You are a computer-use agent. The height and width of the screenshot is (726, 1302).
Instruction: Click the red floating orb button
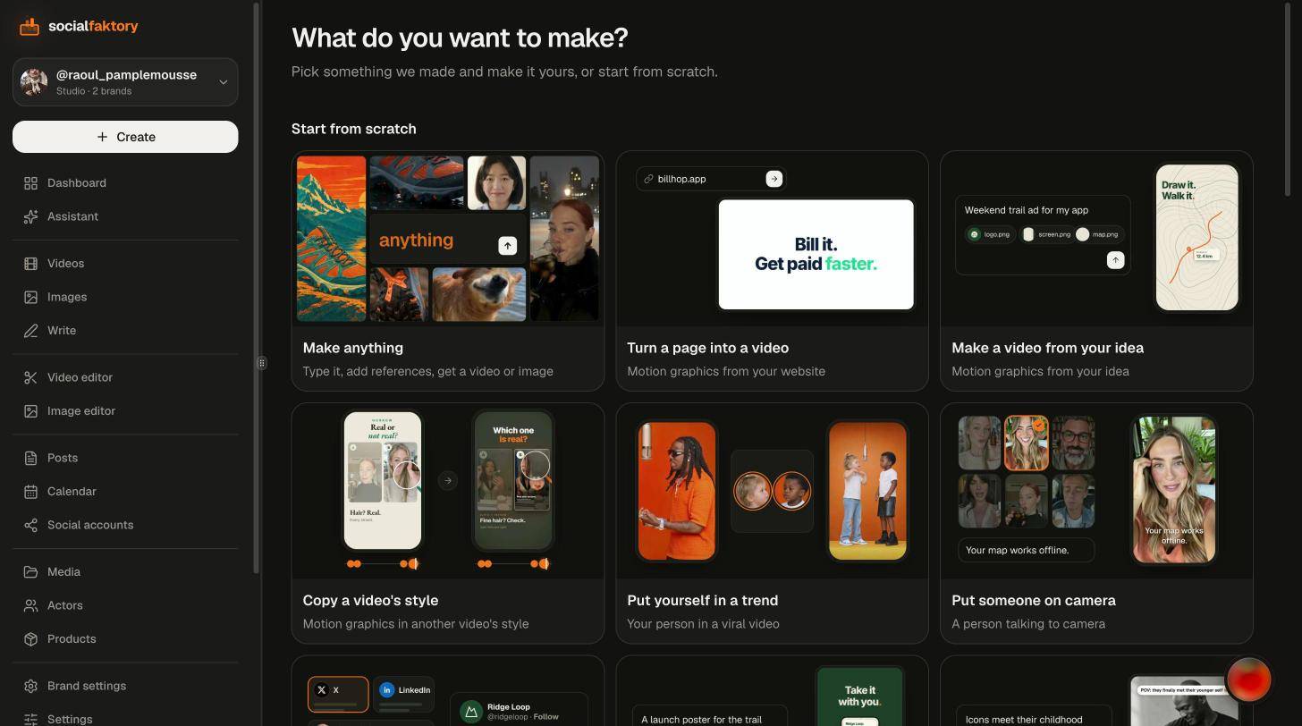click(1248, 680)
